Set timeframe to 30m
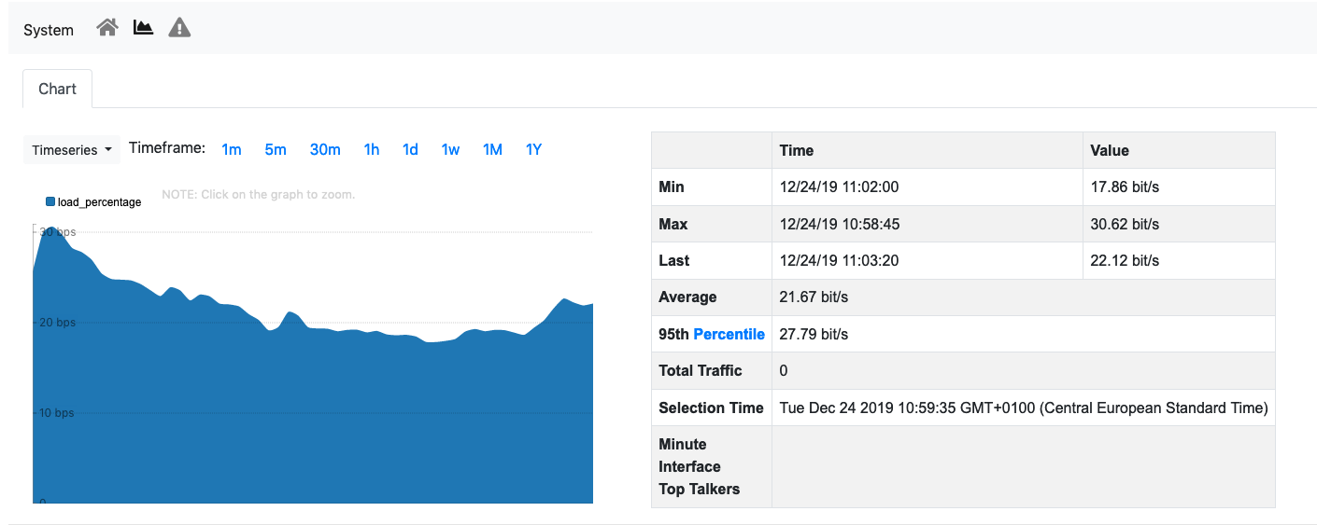The image size is (1317, 525). [x=325, y=149]
